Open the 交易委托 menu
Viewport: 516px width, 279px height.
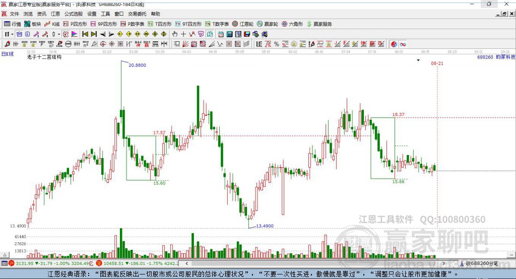point(137,14)
